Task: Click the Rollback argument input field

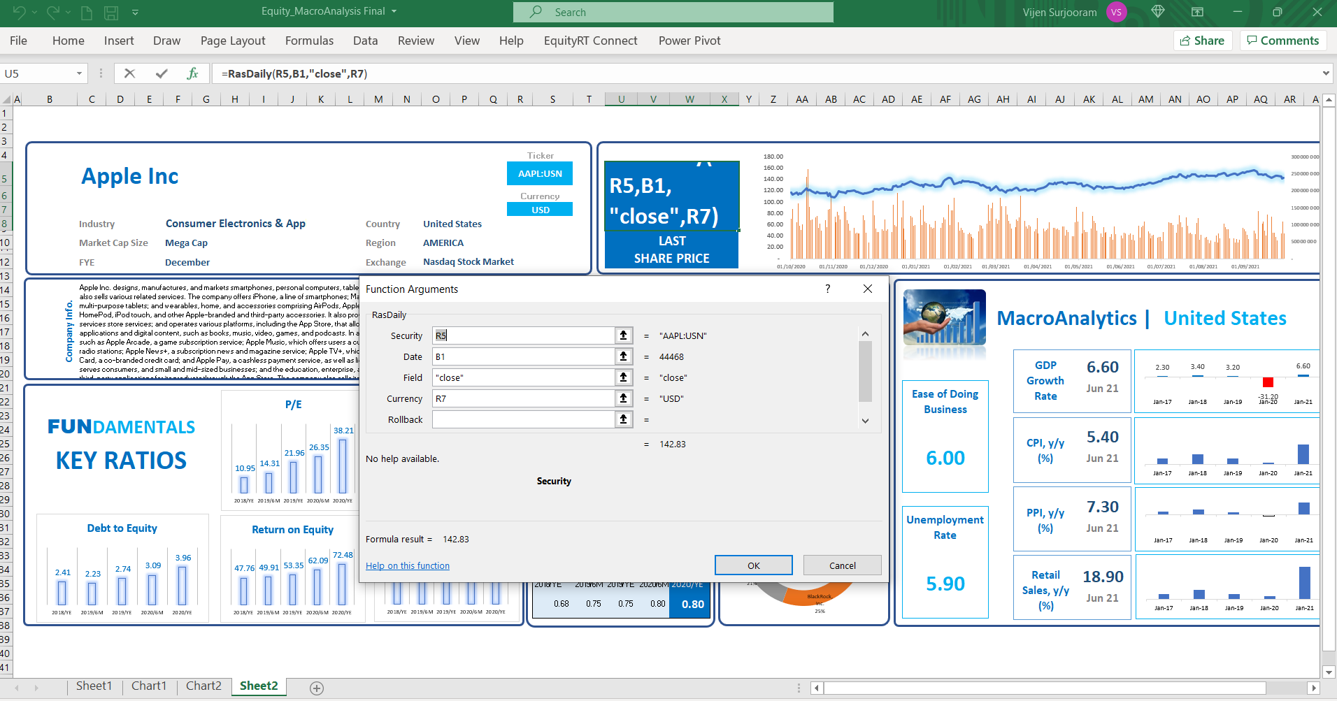Action: [523, 419]
